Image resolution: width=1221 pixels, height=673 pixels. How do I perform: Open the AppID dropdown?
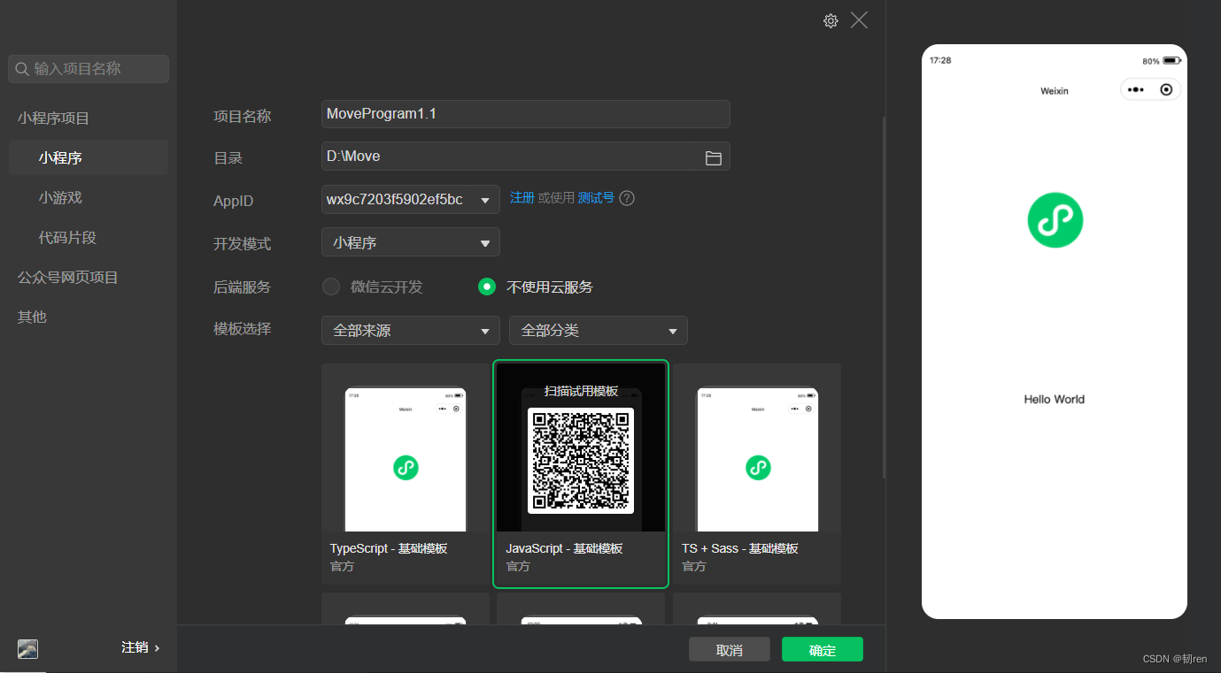pyautogui.click(x=411, y=200)
